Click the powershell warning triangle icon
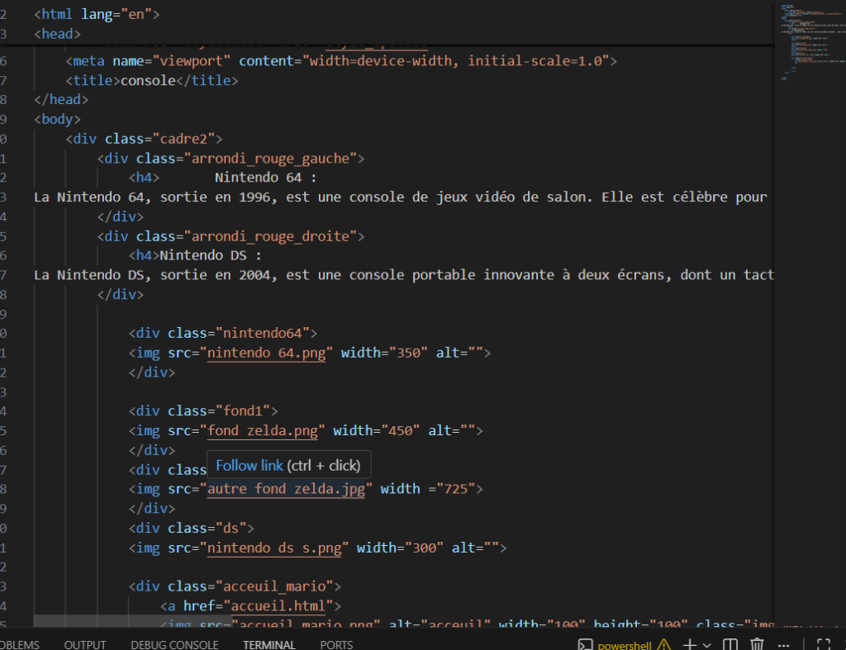Screen dimensions: 846x650 (663, 645)
